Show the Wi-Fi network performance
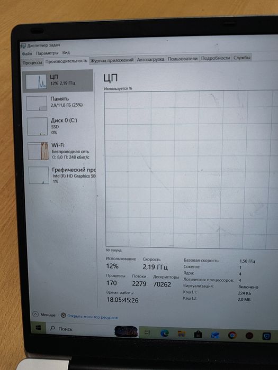278x370 pixels. 59,151
